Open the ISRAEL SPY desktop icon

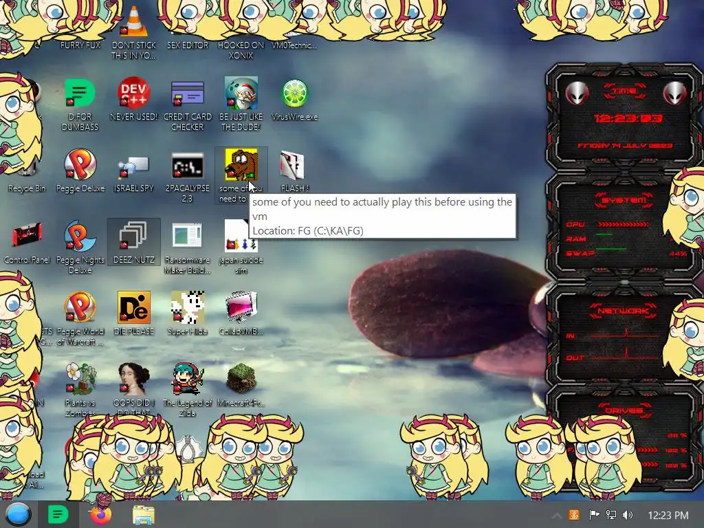134,167
